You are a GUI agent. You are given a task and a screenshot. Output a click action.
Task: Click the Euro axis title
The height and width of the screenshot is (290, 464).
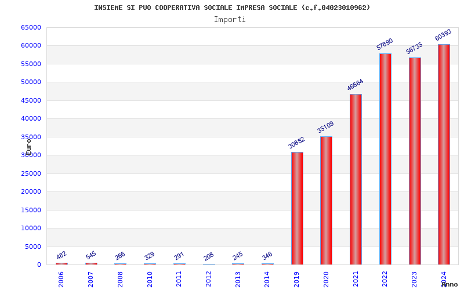point(28,147)
